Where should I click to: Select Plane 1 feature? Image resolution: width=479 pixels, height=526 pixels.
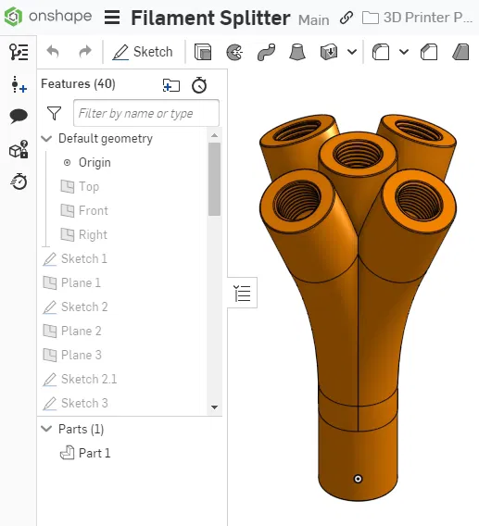[x=72, y=282]
